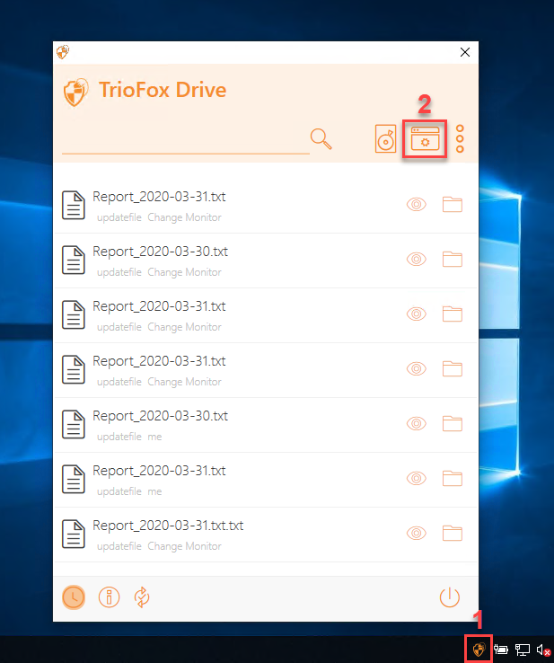
Task: Select Report_2020-03-30.txt filename updated by me
Action: click(x=160, y=416)
